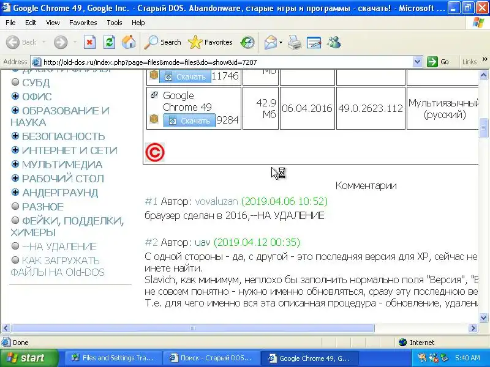Open ФЕЙКИ, ПОДДЕЛКИ, ХИМЕРЫ link
Screen dimensions: 490x367
point(67,226)
